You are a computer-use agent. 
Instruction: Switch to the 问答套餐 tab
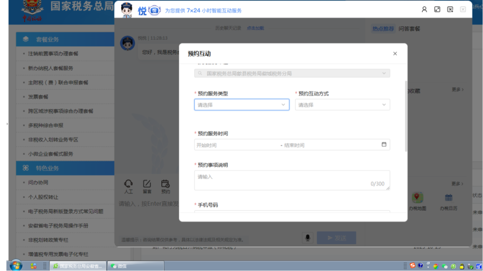(409, 29)
